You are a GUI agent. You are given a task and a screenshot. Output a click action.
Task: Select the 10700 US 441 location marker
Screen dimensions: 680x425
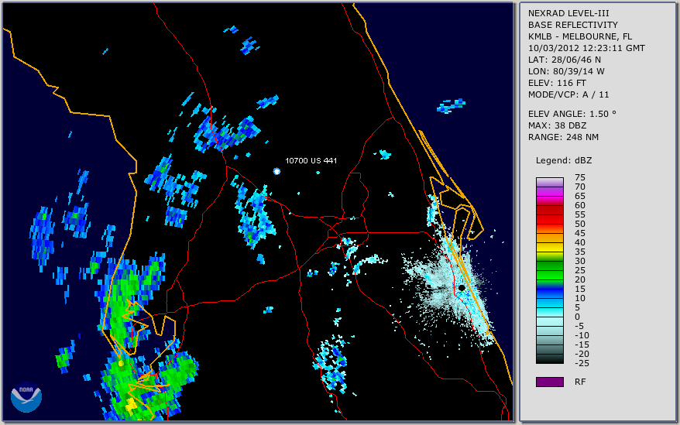pos(276,171)
